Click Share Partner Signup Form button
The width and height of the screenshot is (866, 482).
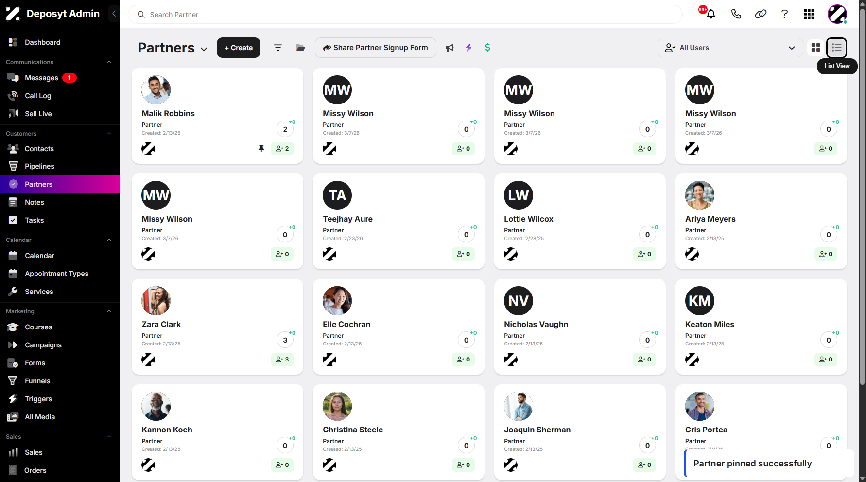[376, 48]
